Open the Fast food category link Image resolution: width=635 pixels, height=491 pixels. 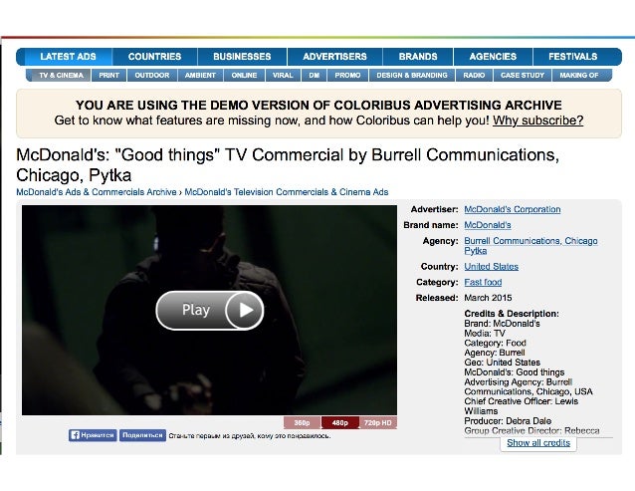[483, 282]
